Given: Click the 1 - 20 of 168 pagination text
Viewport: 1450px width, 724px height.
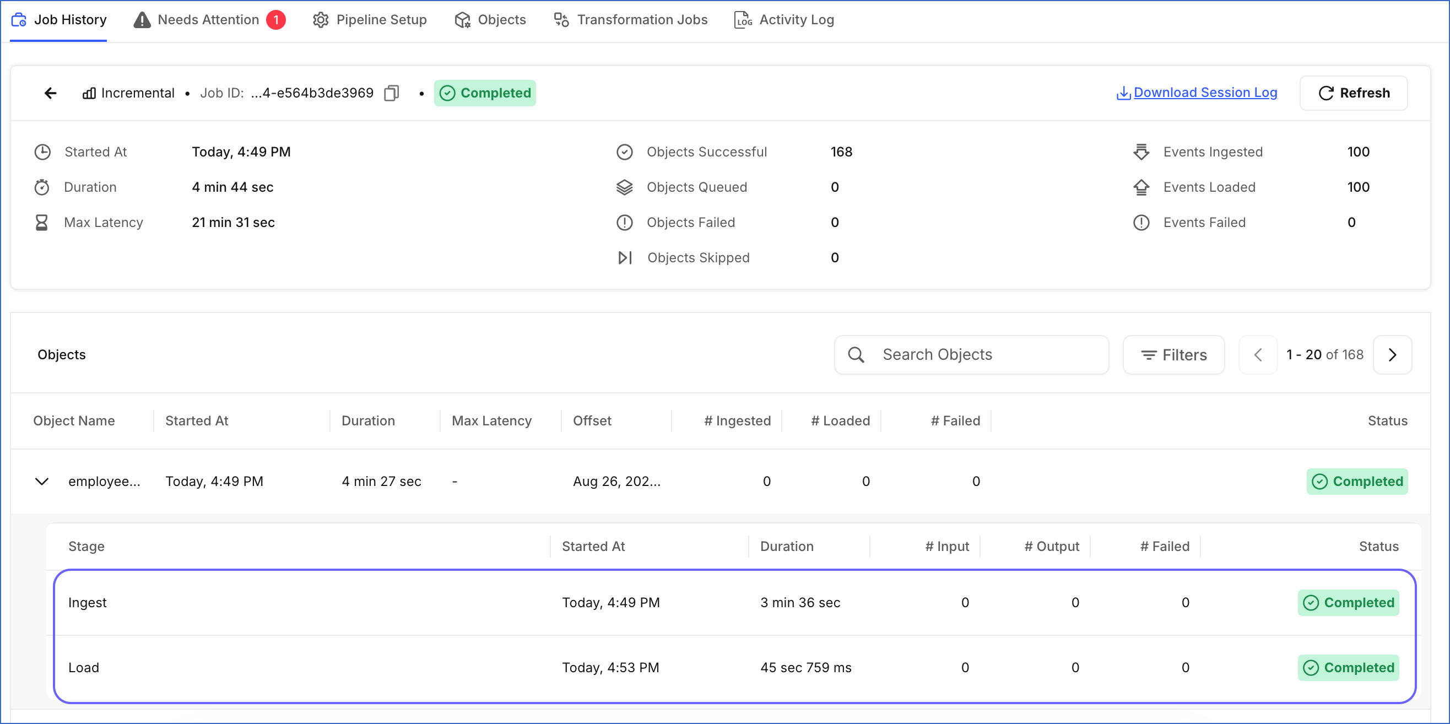Looking at the screenshot, I should click(x=1325, y=355).
